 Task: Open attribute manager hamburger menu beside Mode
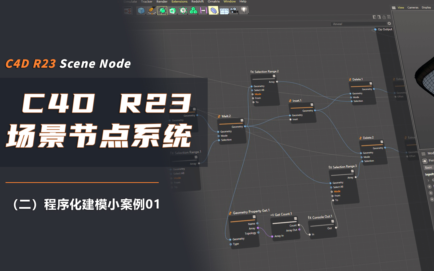tap(423, 154)
